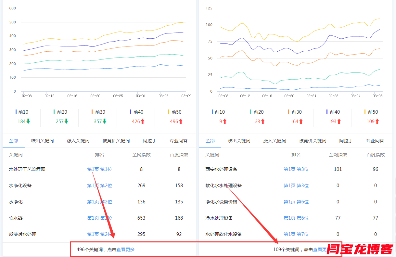Image resolution: width=396 pixels, height=257 pixels.
Task: Open ranking link for 水处理工艺流程图
Action: (x=99, y=169)
